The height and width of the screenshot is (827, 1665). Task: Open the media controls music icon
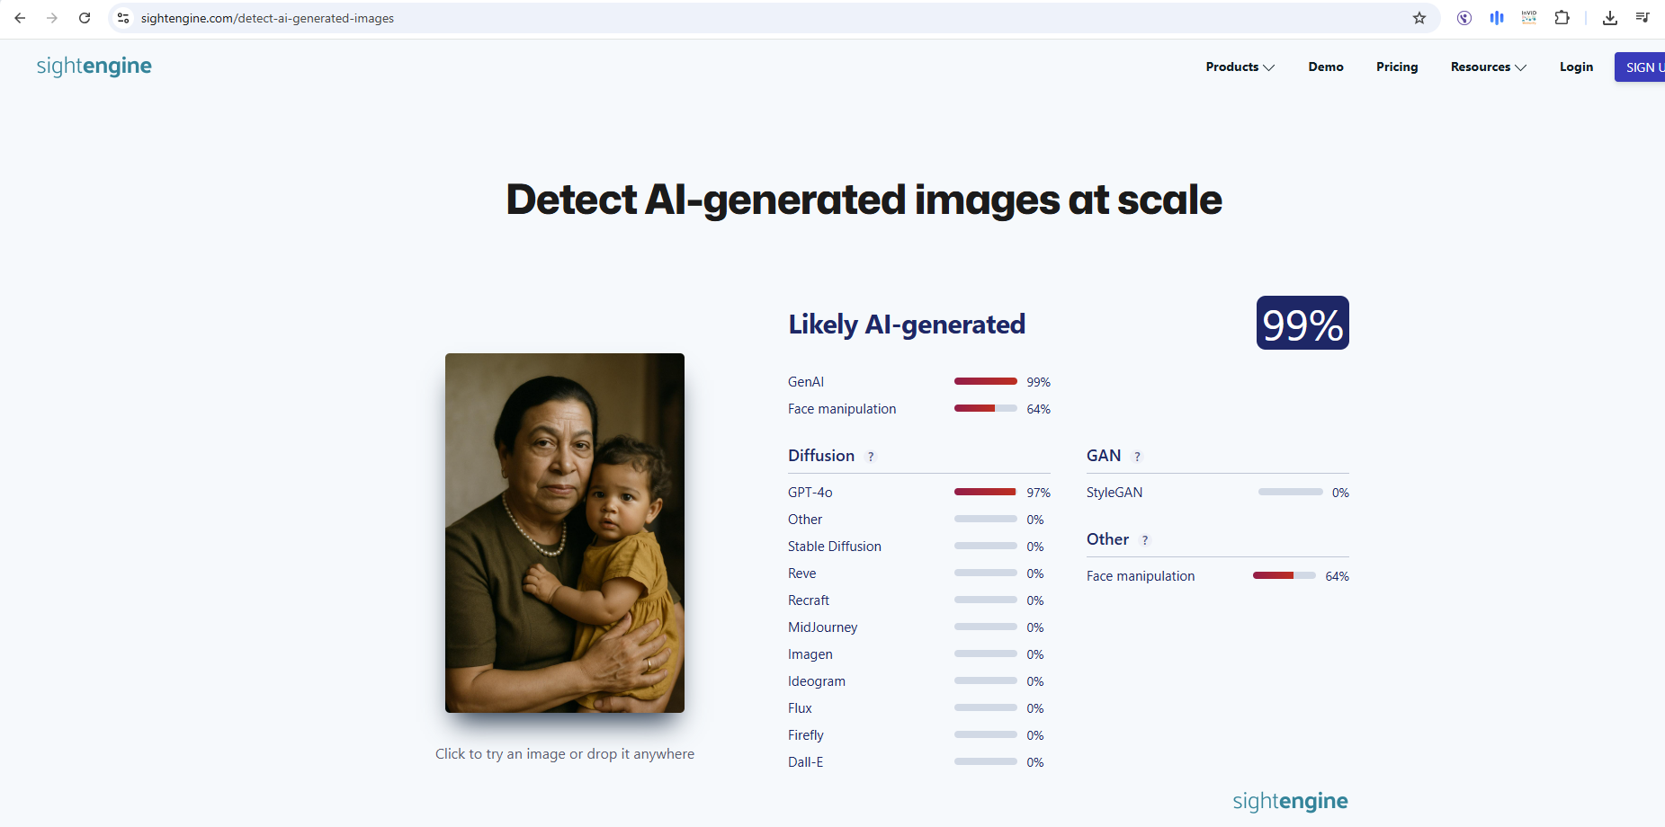[x=1643, y=18]
